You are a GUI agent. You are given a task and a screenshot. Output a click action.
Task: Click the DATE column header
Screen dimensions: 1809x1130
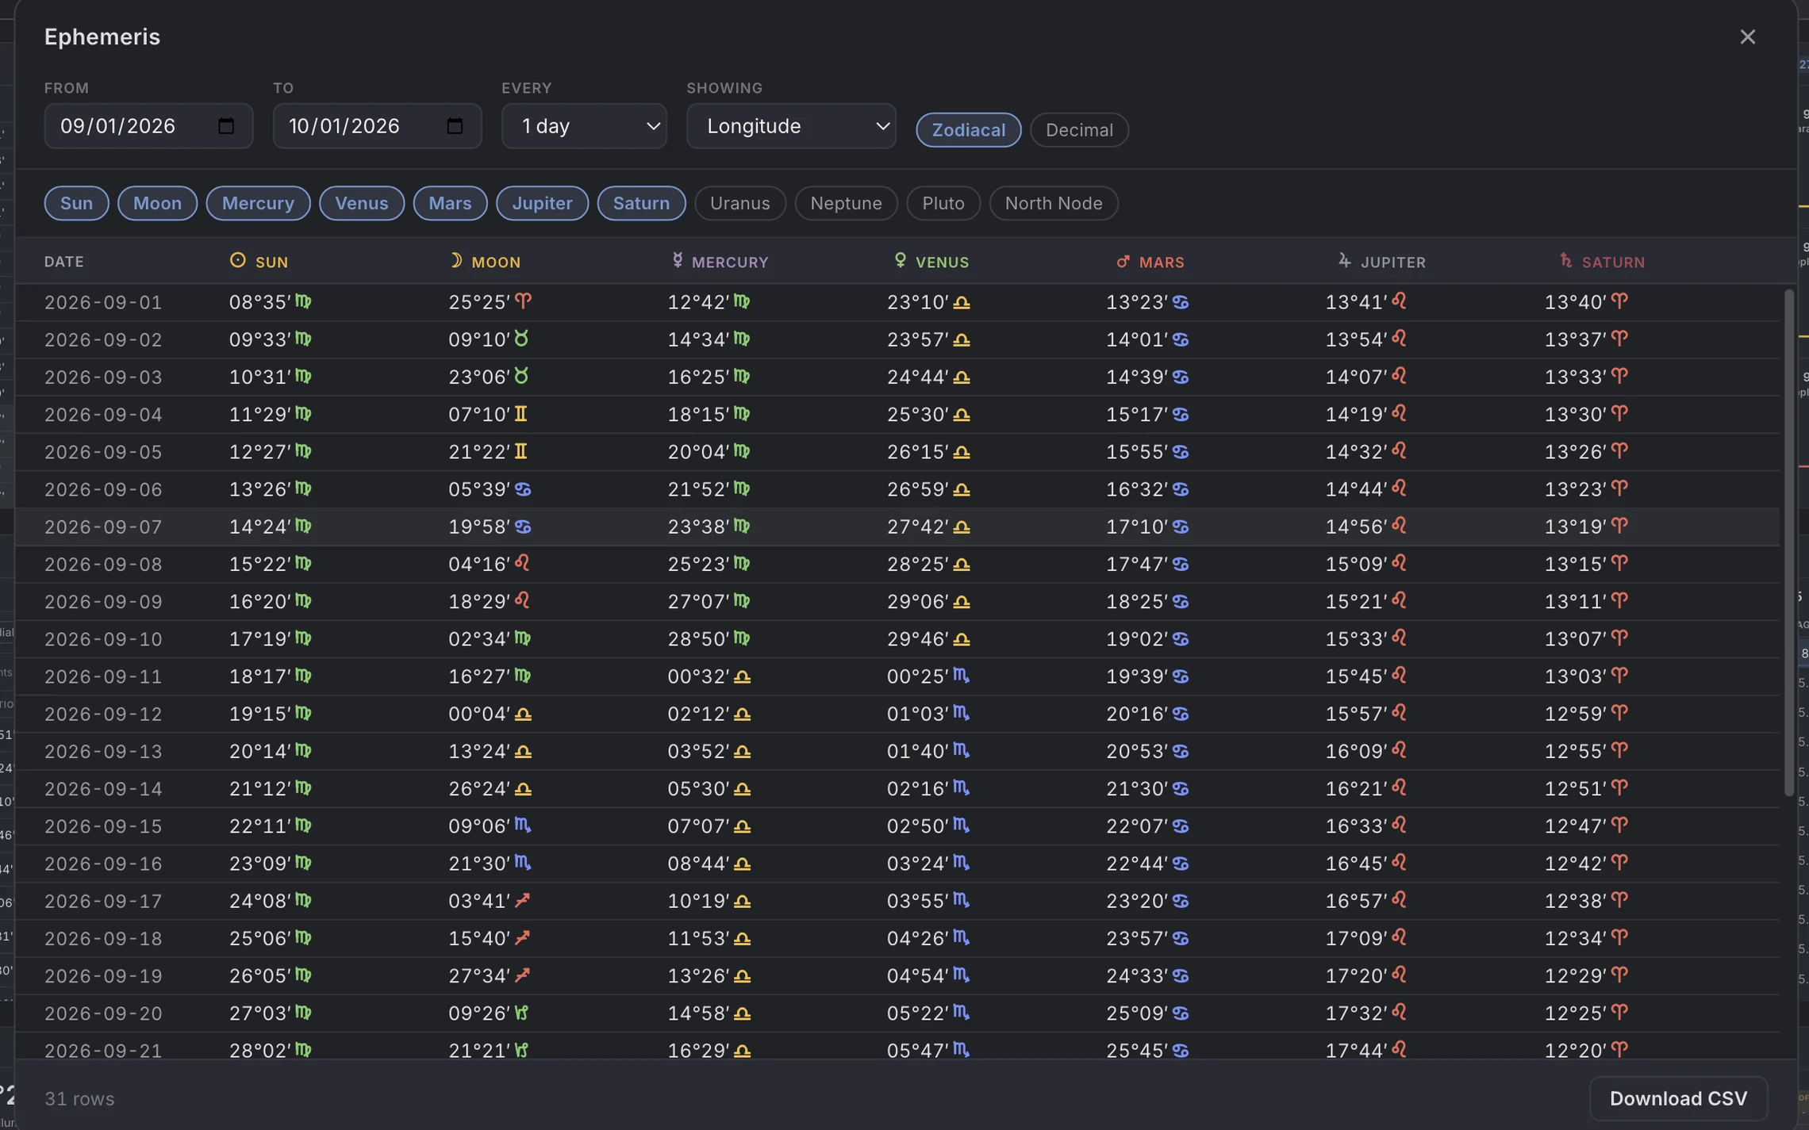(x=64, y=262)
